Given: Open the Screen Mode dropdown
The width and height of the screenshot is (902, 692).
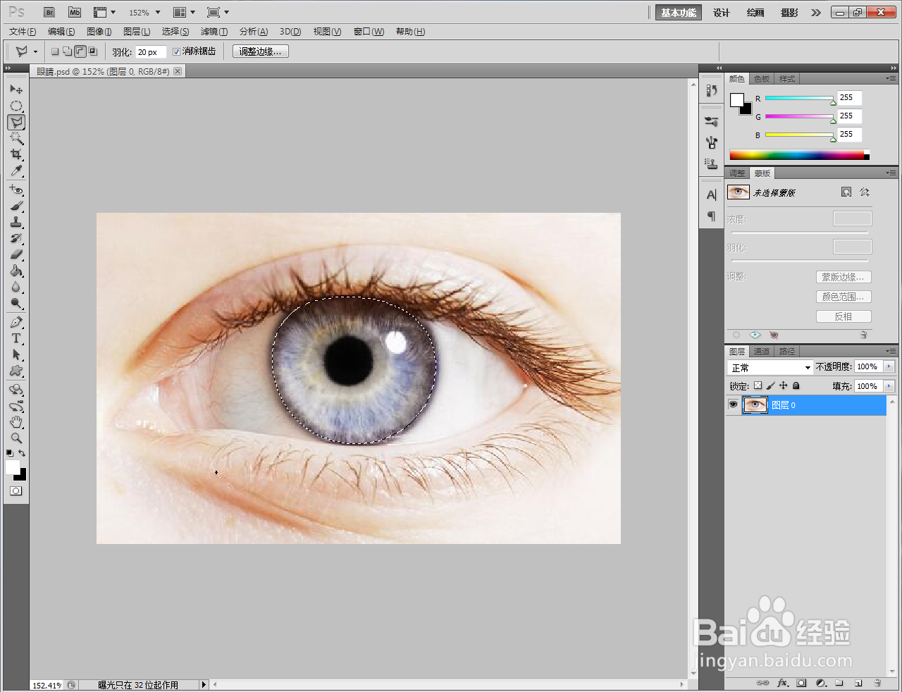Looking at the screenshot, I should click(218, 12).
